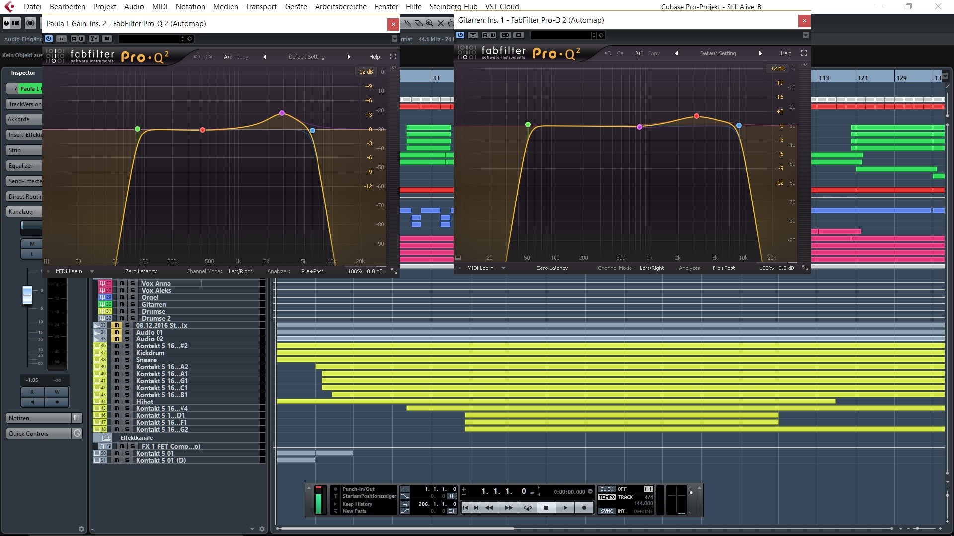954x536 pixels.
Task: Expand Kanalzug section in Inspector
Action: [x=24, y=212]
